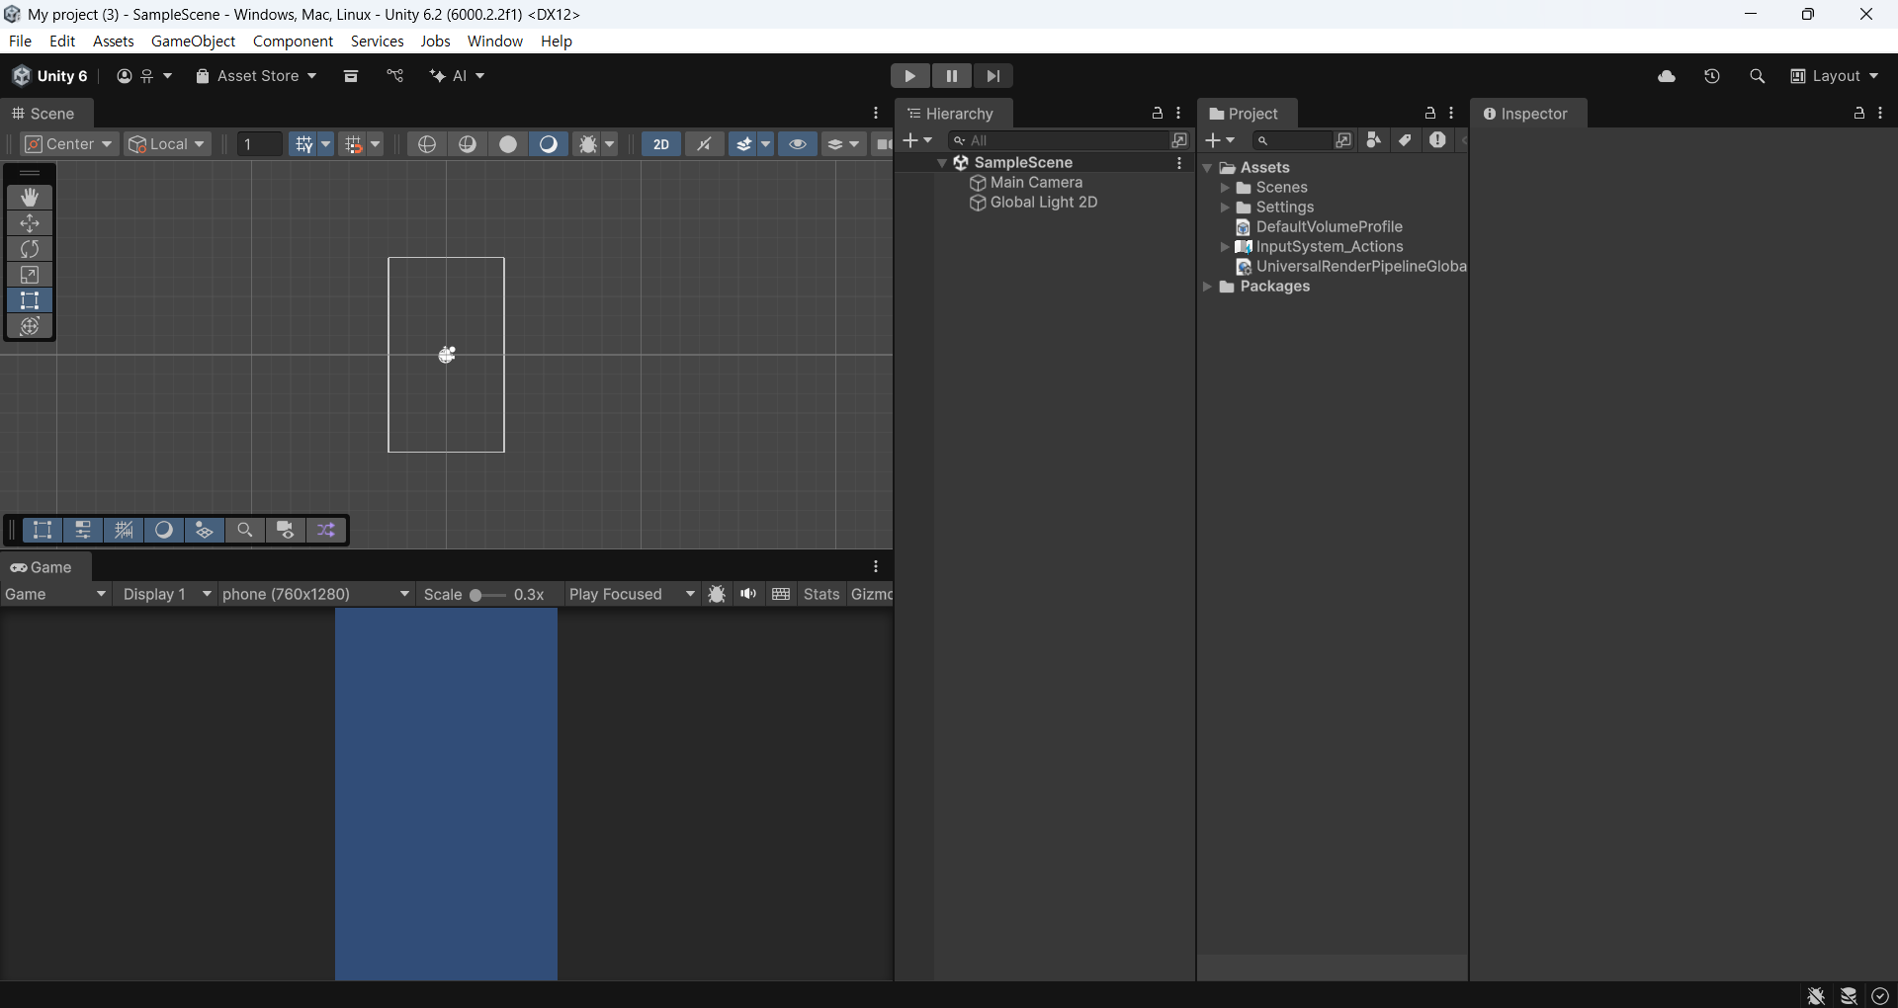Screen dimensions: 1898x1008
Task: Click the search-by-type icon in Project
Action: coord(1373,140)
